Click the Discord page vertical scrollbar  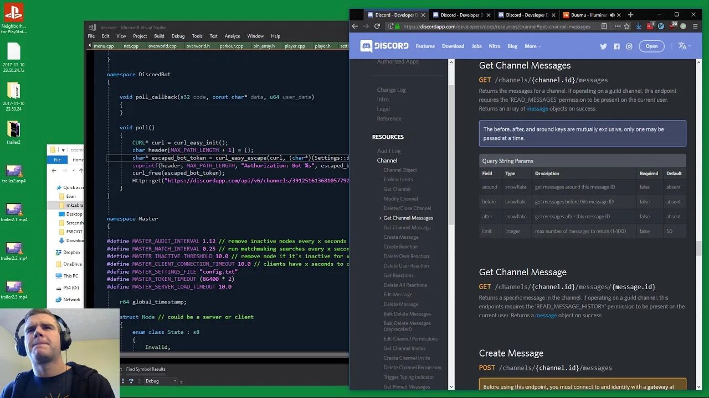point(698,248)
